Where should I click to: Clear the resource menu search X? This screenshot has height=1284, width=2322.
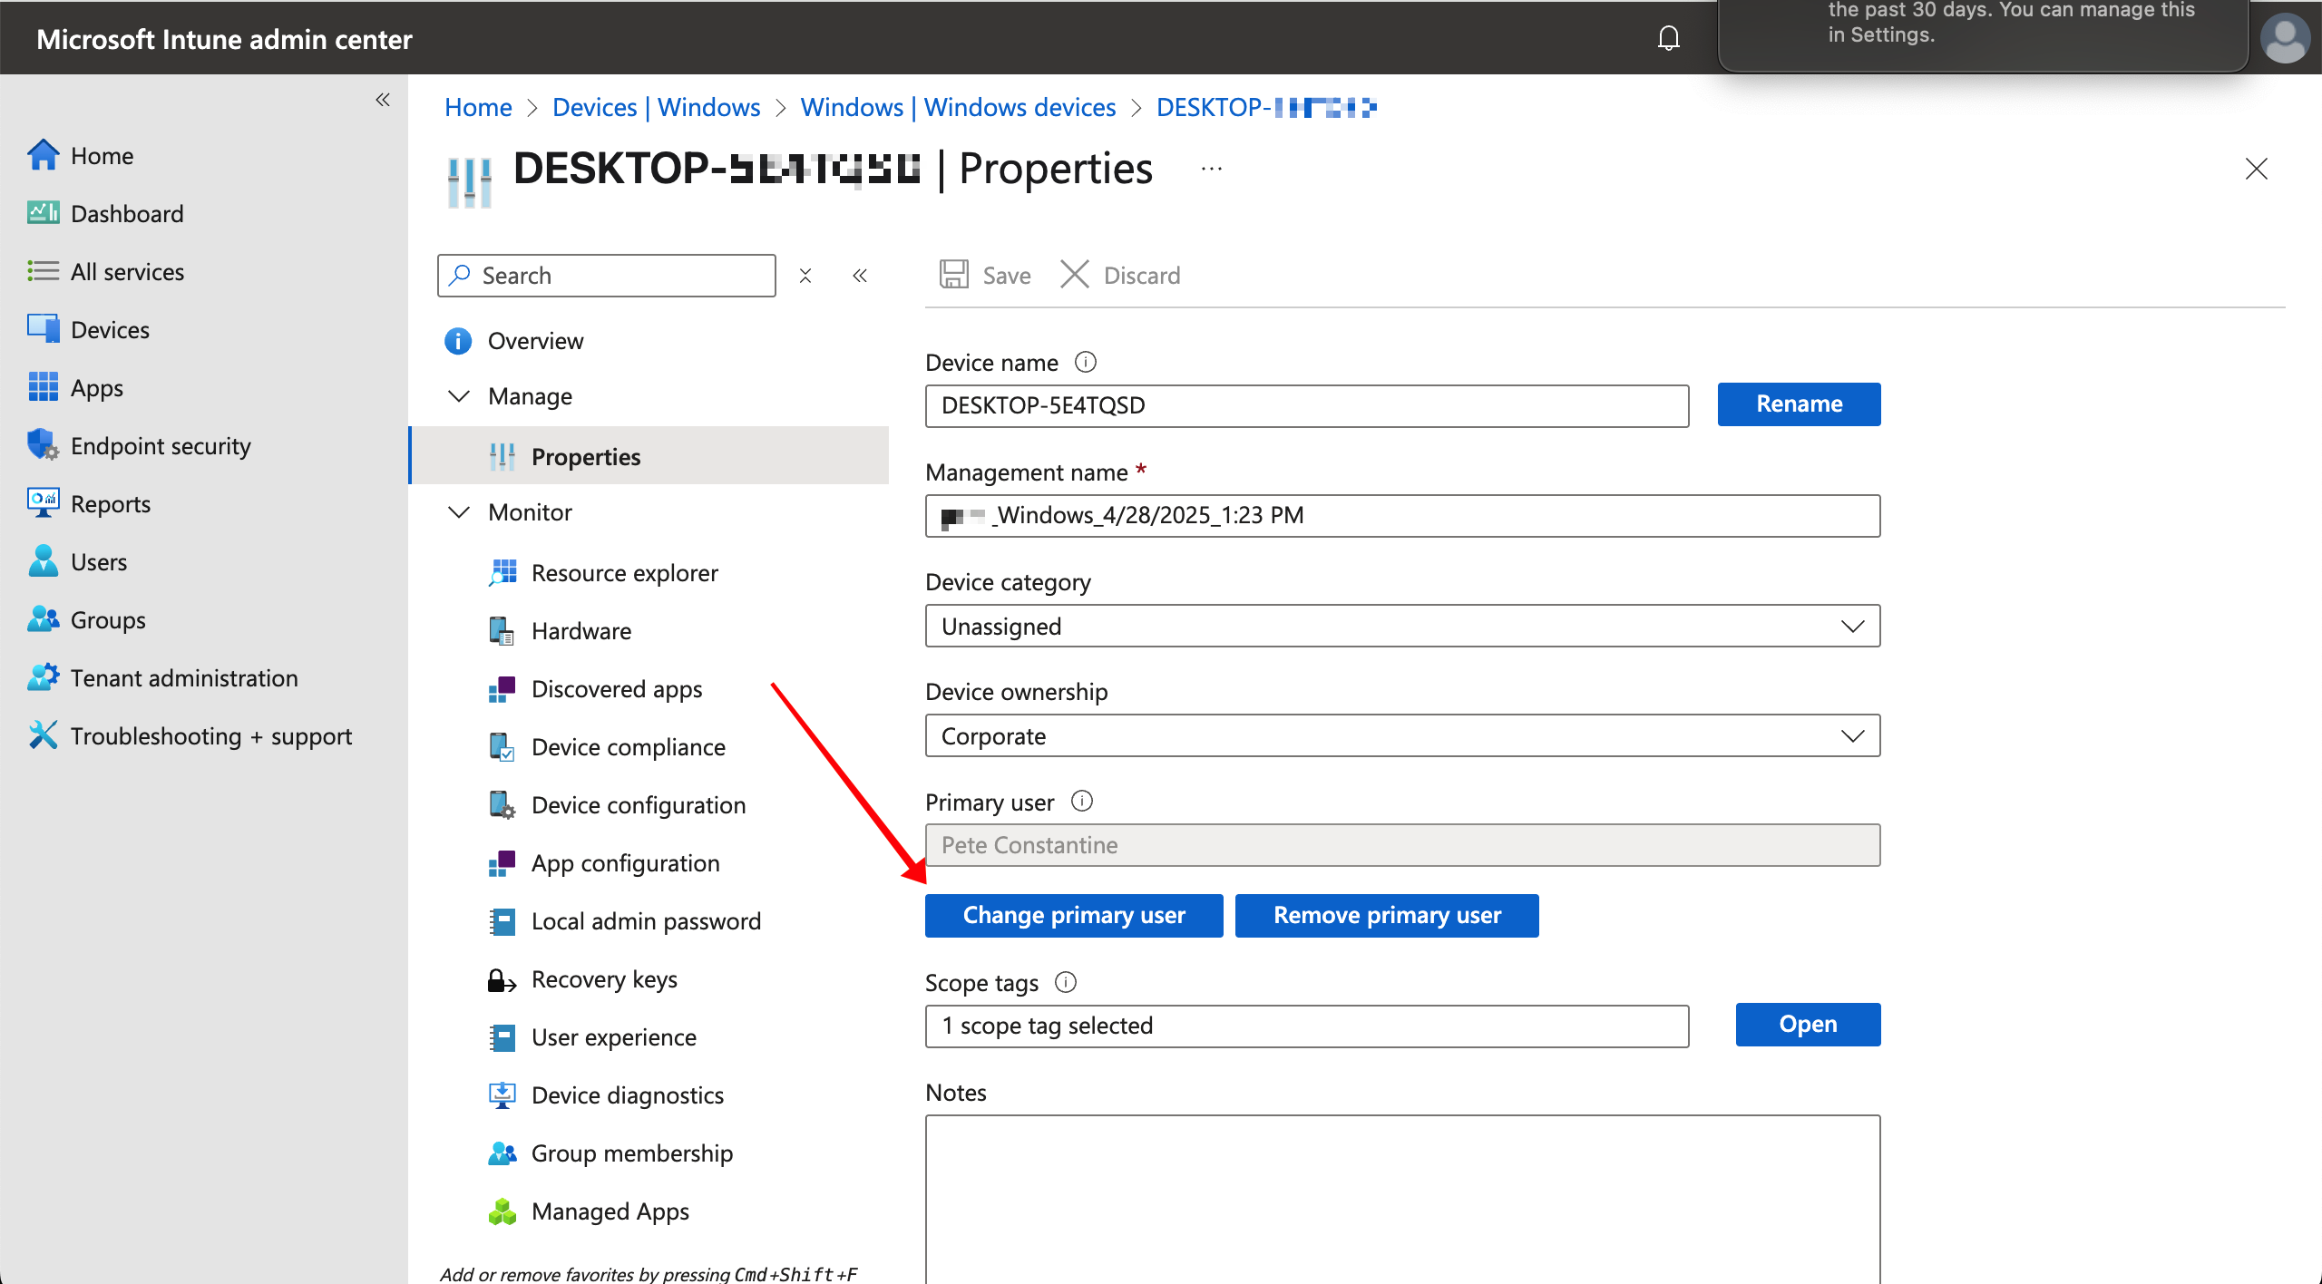click(x=805, y=276)
